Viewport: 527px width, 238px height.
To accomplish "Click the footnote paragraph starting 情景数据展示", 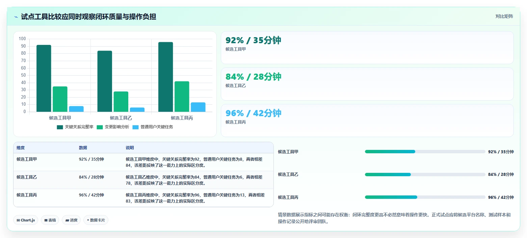I will (395, 218).
